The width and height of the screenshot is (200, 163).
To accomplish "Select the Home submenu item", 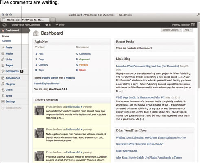I will pos(6,36).
